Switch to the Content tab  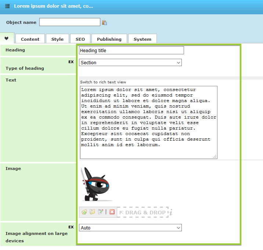pyautogui.click(x=30, y=39)
